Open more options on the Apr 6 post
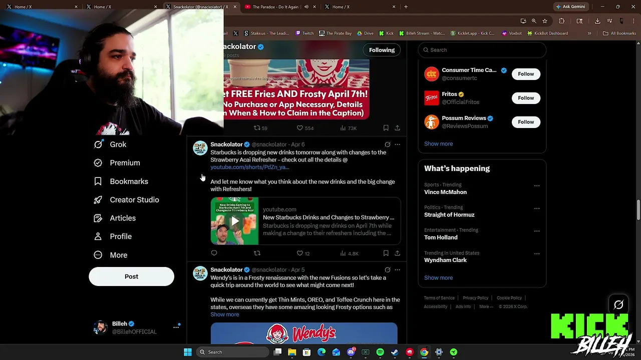The height and width of the screenshot is (360, 641). (397, 144)
